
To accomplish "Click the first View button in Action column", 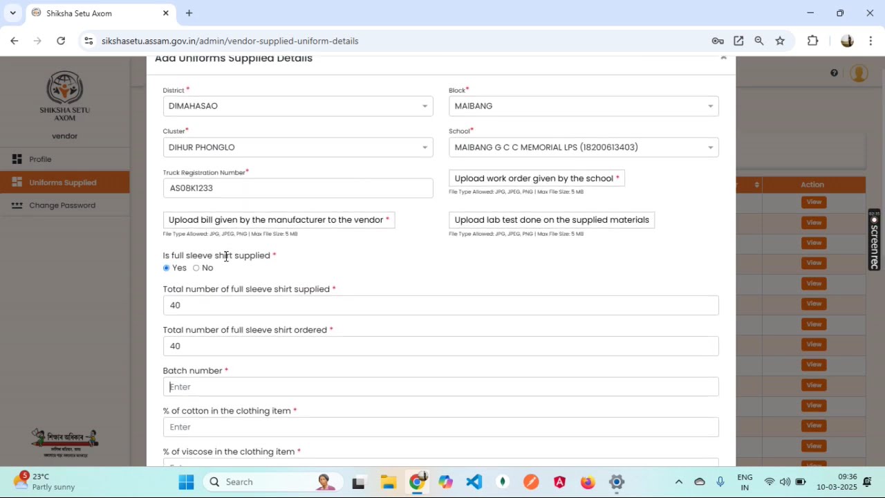I will click(814, 202).
